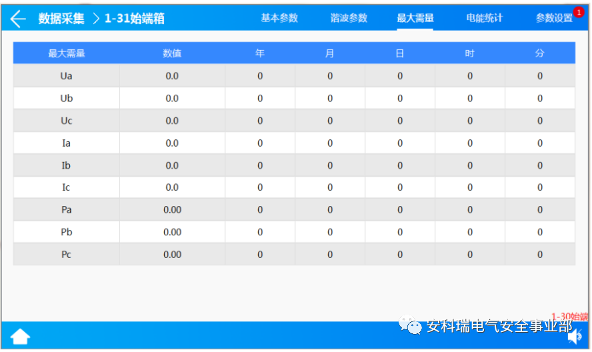592x352 pixels.
Task: Select the Ua row label
Action: [67, 76]
